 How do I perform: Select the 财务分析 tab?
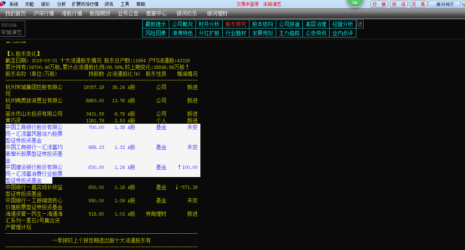coord(209,24)
